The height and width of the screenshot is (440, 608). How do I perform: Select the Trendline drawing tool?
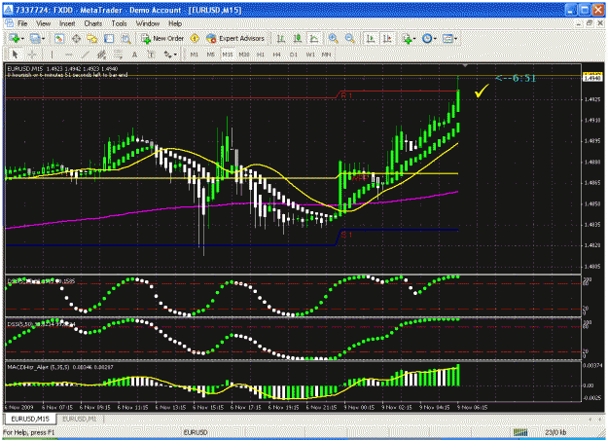coord(85,55)
